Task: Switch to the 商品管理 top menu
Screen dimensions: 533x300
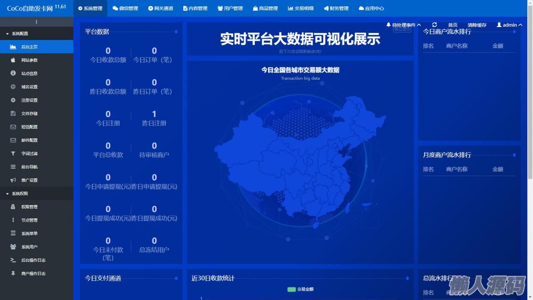Action: click(265, 8)
